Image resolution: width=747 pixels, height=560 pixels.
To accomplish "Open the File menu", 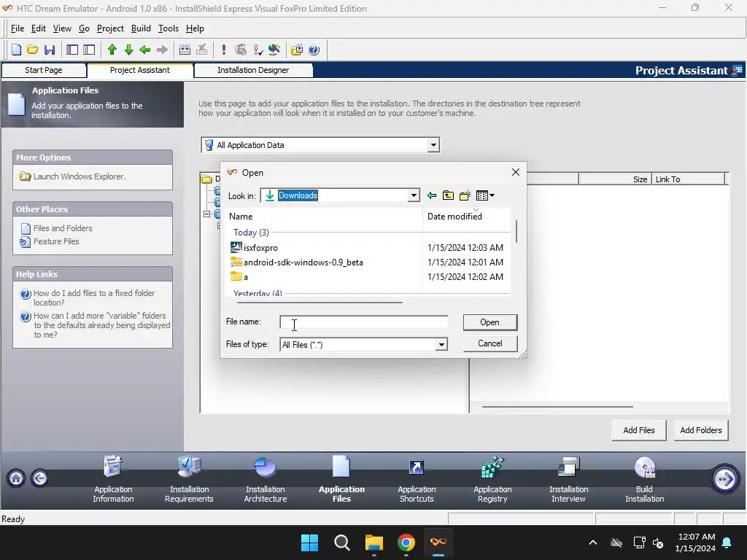I will coord(18,28).
